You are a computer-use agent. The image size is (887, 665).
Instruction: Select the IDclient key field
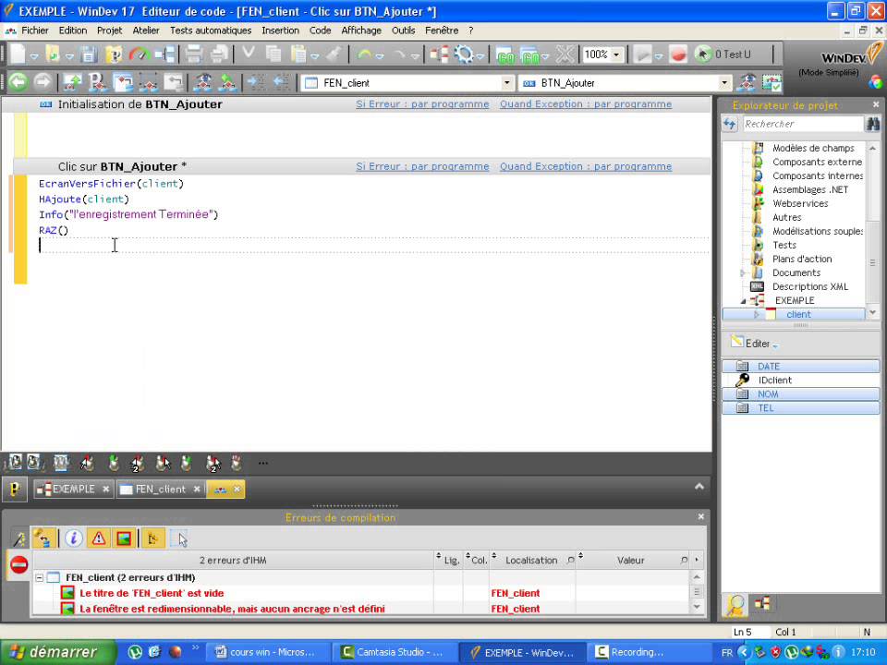pyautogui.click(x=775, y=381)
